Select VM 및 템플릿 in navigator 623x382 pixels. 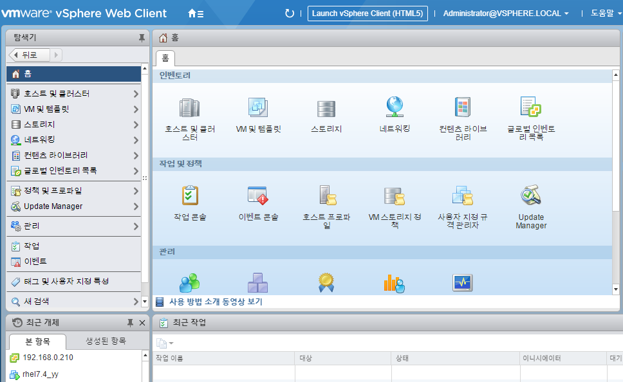click(74, 109)
